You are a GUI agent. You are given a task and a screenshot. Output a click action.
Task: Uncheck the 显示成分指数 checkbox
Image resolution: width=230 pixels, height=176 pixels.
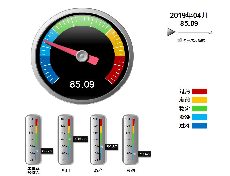[180, 40]
